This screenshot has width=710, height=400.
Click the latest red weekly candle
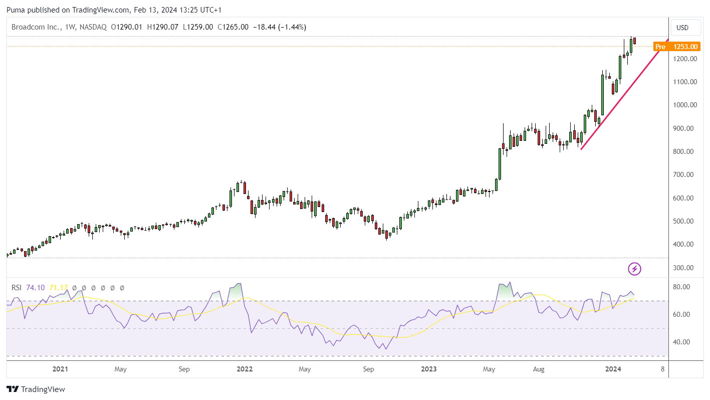[634, 41]
